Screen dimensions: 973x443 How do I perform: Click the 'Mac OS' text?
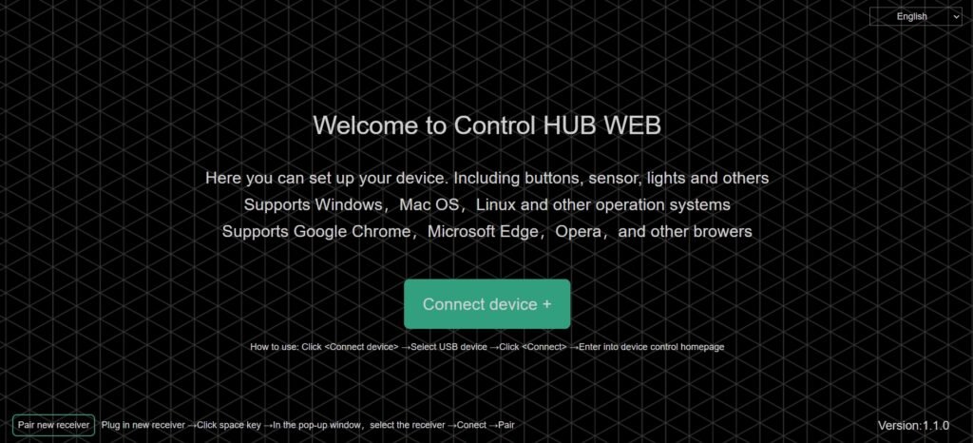429,204
